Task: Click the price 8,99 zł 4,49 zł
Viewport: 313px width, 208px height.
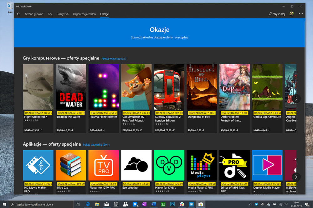Action: (97, 130)
